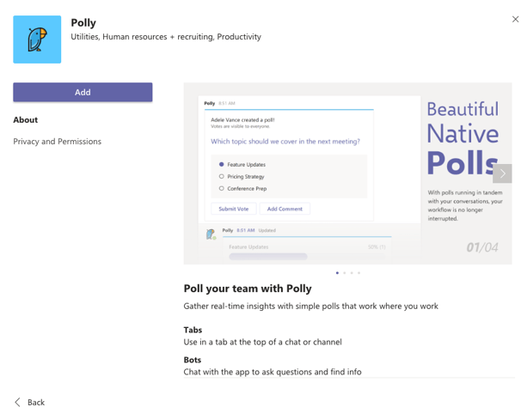Select the first carousel page dot
The width and height of the screenshot is (527, 419).
(337, 273)
